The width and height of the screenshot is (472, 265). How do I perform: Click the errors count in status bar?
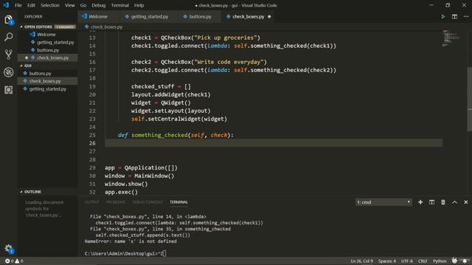(x=10, y=261)
